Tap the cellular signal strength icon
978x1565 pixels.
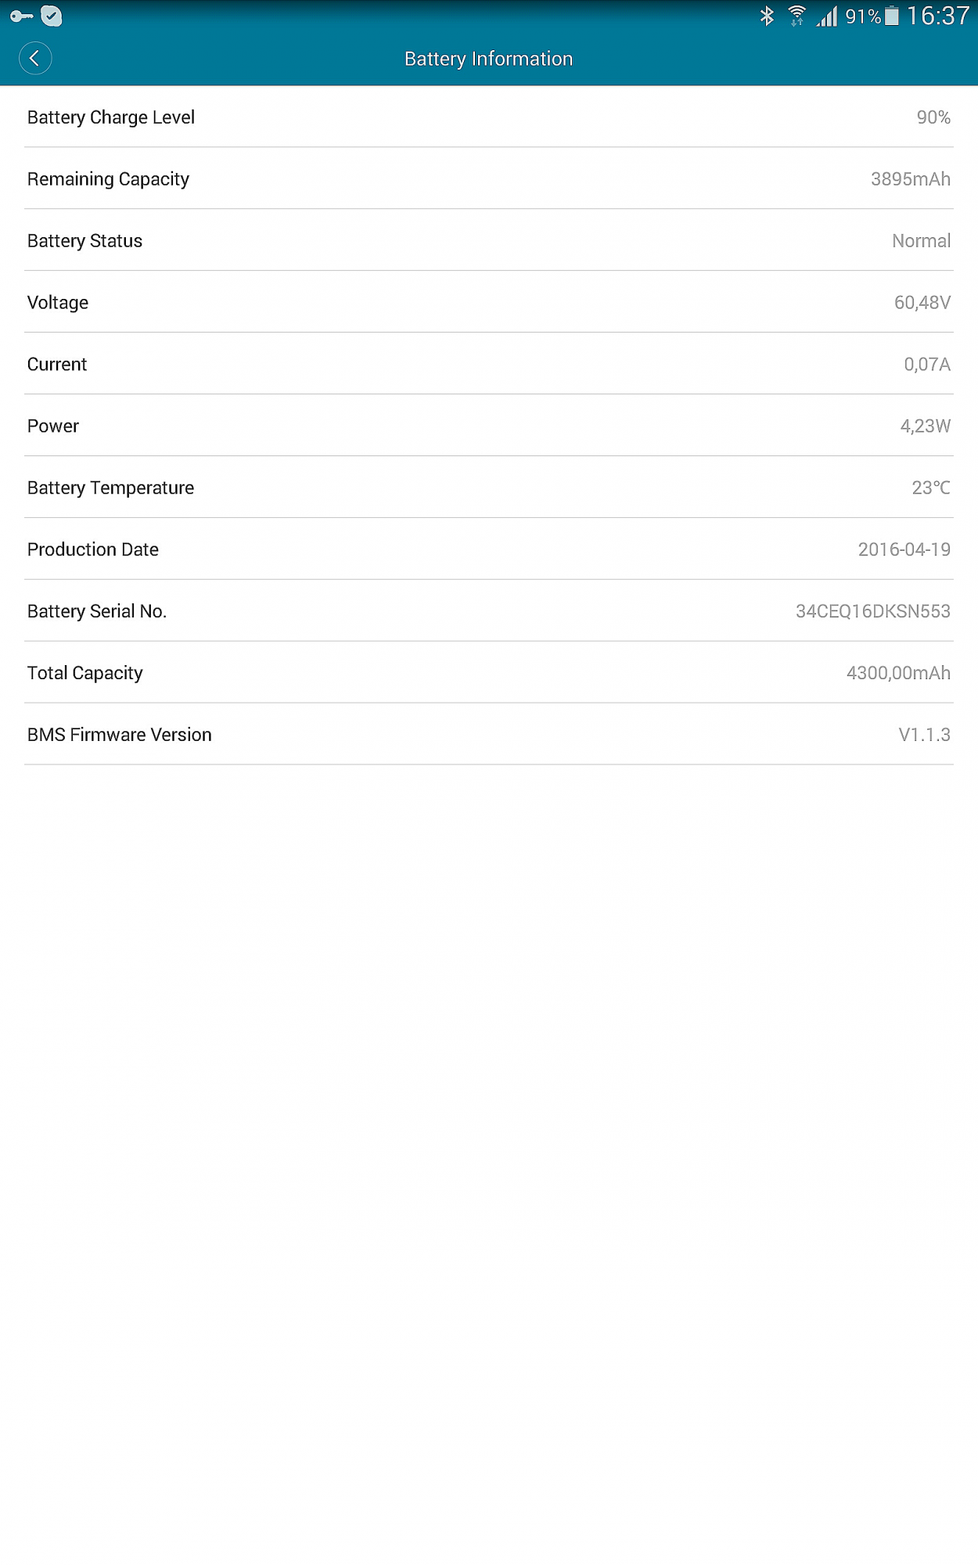click(x=827, y=16)
